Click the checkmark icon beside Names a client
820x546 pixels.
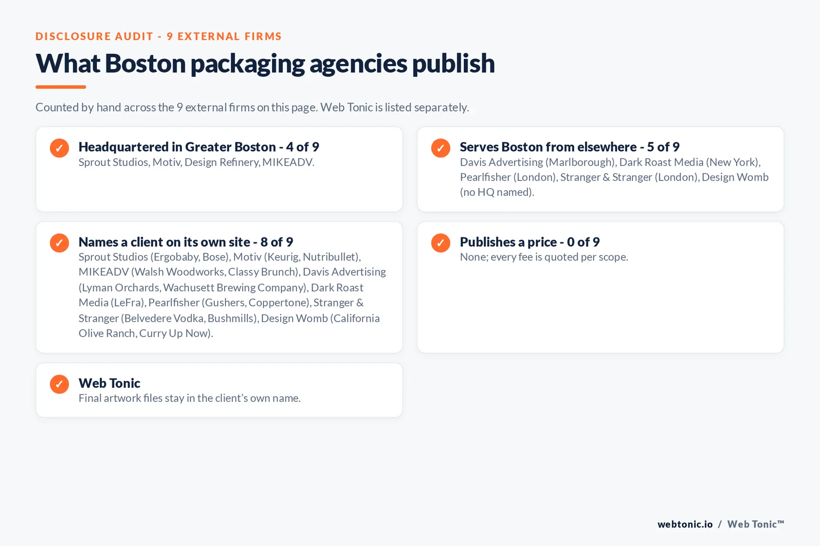point(59,243)
